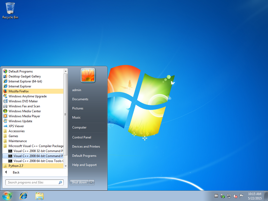This screenshot has width=268, height=201.
Task: Click the Shut down button
Action: pyautogui.click(x=79, y=182)
